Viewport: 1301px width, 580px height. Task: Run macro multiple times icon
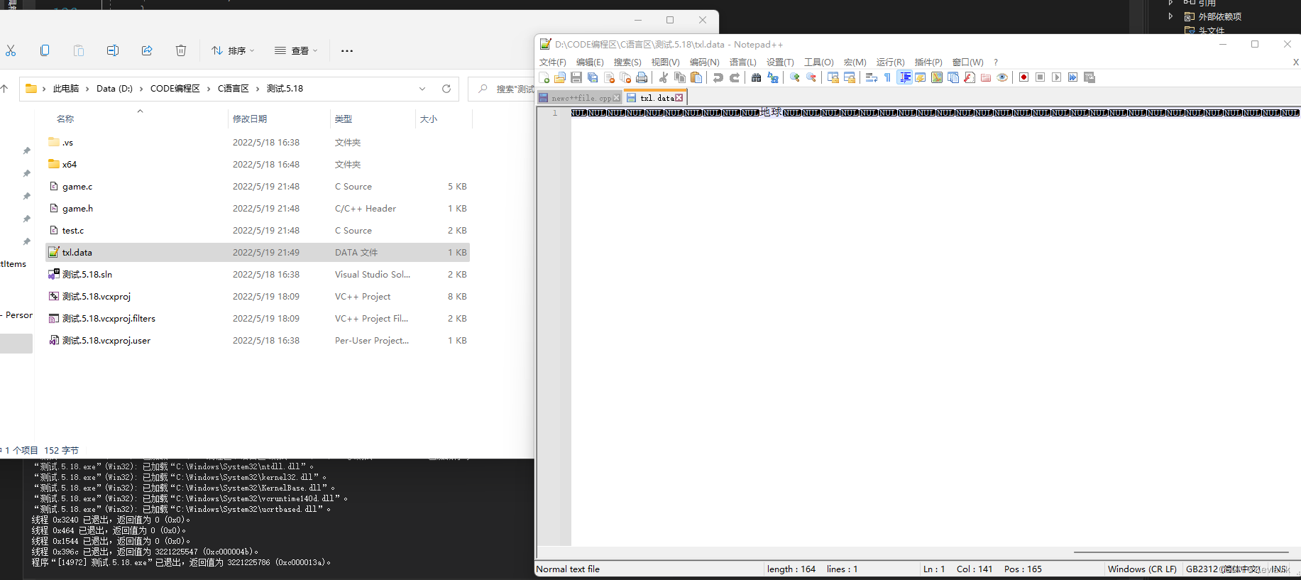tap(1073, 77)
